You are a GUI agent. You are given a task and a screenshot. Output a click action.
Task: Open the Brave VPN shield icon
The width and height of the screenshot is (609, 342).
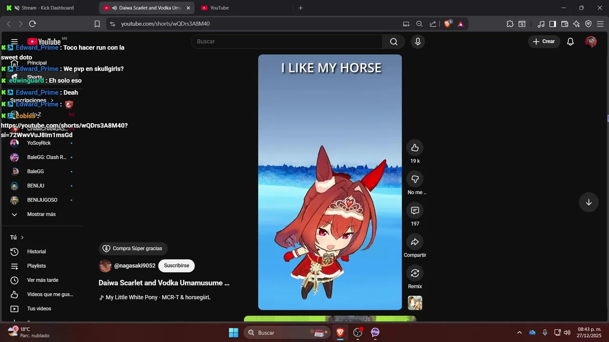[x=589, y=24]
